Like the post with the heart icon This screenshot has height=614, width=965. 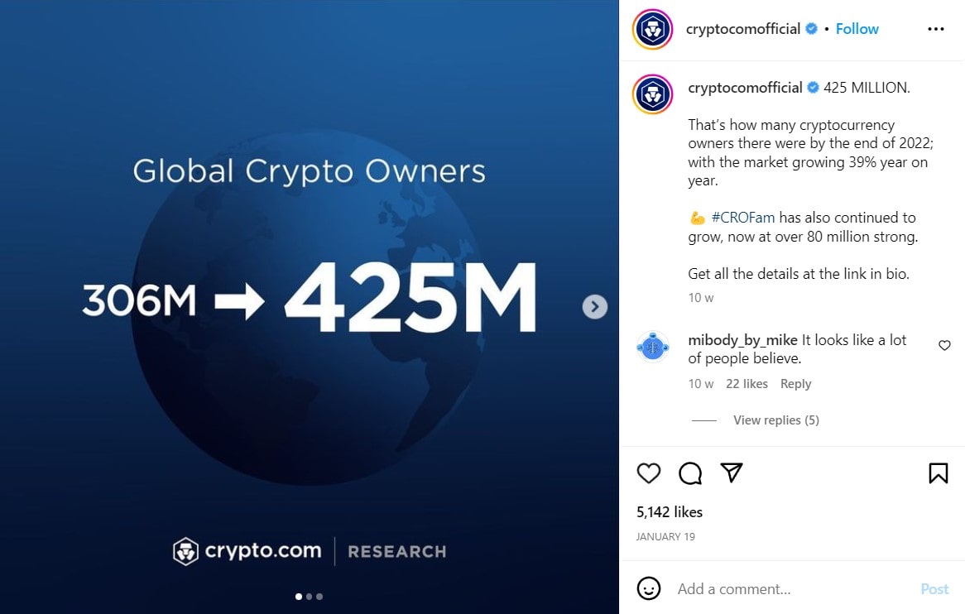(649, 472)
